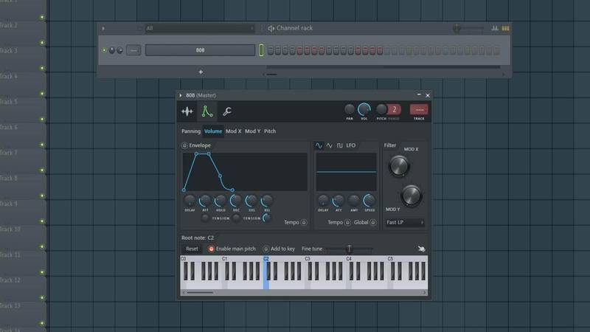Toggle the Envelope enable switch
Image resolution: width=590 pixels, height=332 pixels.
point(184,145)
